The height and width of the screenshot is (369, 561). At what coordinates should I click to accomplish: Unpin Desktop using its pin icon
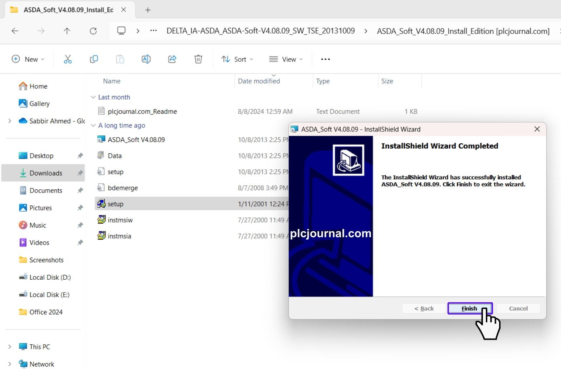pos(80,156)
